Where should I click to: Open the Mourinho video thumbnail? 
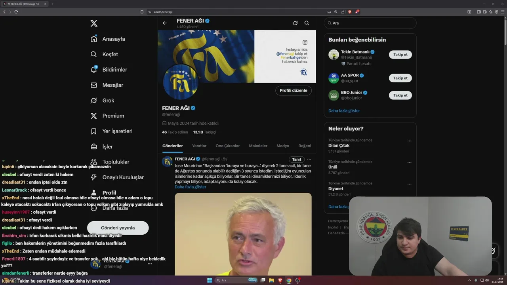click(243, 234)
